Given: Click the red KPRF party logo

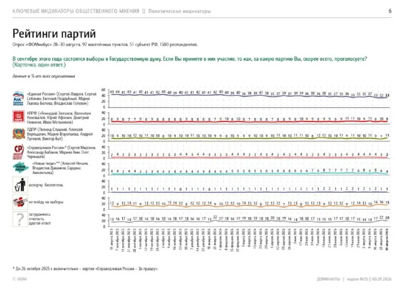Looking at the screenshot, I should [x=18, y=116].
